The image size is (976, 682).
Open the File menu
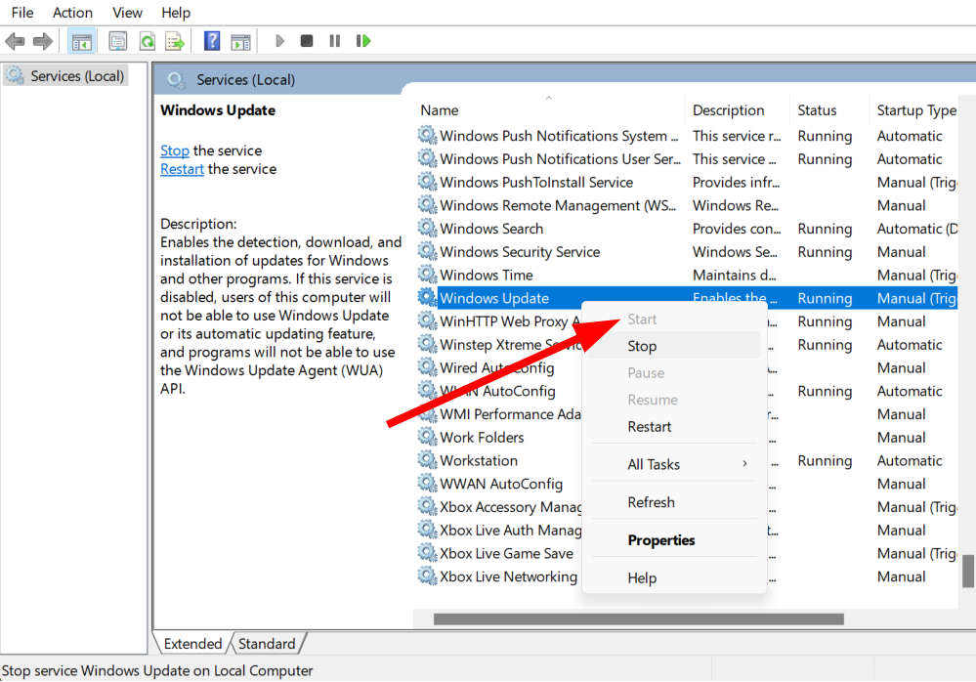tap(22, 13)
